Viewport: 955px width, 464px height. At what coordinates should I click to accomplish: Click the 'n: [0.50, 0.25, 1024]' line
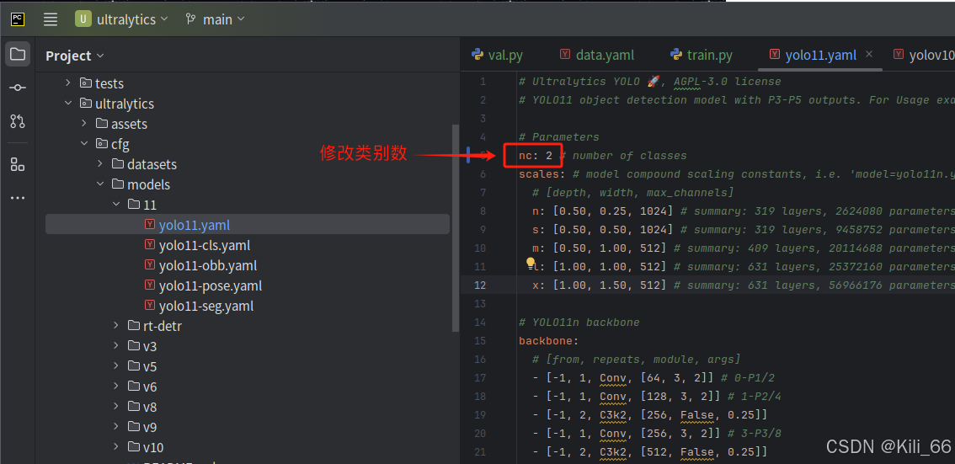[x=744, y=211]
